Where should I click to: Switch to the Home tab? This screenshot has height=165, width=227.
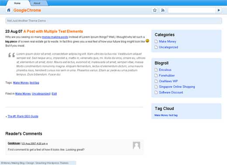(17, 3)
